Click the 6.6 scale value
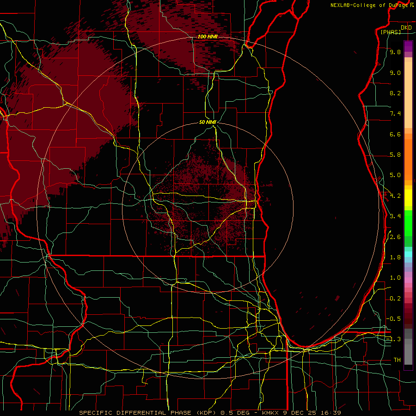416x416 pixels. (395, 134)
